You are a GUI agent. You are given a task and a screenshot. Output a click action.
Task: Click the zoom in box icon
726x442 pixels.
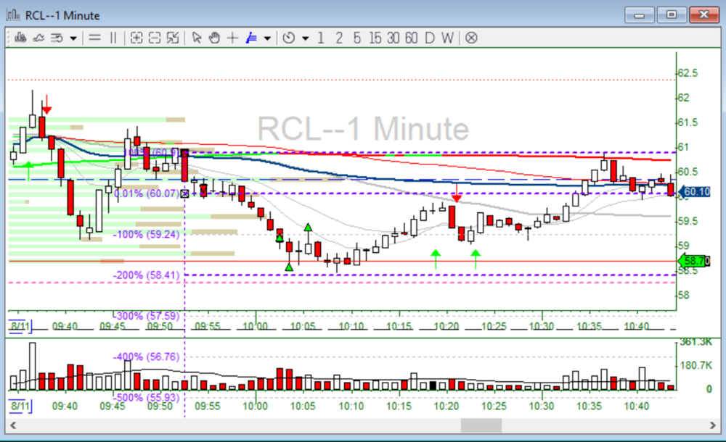click(136, 38)
